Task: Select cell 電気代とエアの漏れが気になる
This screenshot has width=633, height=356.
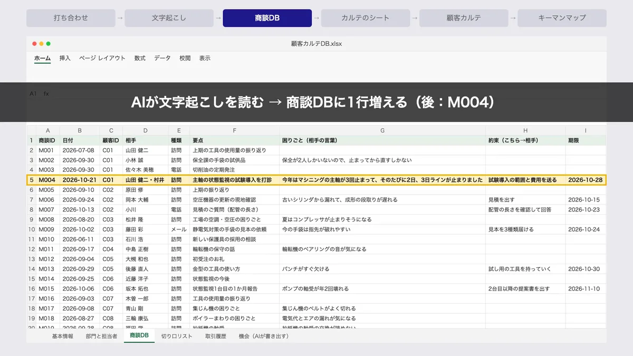Action: click(383, 318)
